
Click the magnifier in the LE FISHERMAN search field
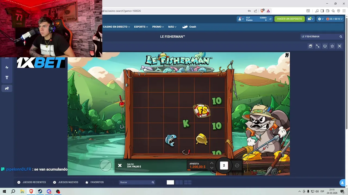[341, 37]
